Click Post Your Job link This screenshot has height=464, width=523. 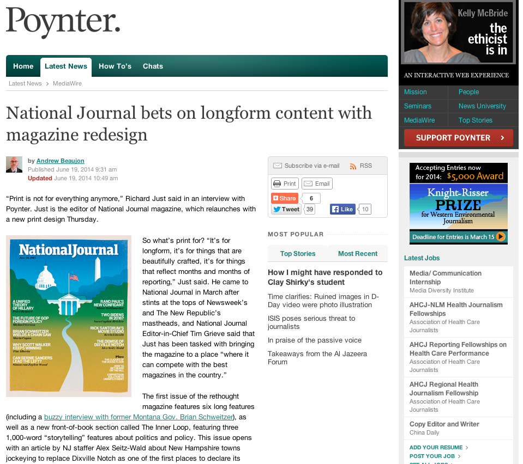[432, 456]
